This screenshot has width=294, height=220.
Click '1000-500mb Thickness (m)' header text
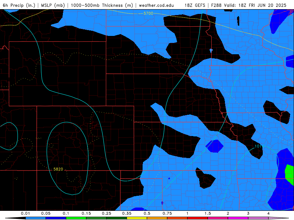tap(102, 5)
